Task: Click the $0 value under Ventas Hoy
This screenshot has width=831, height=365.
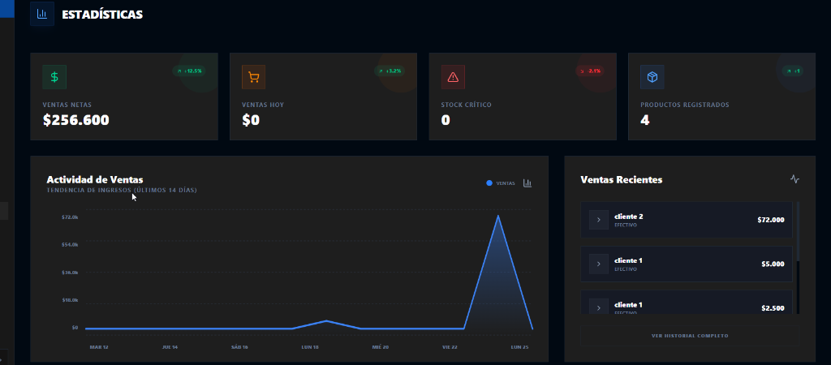Action: tap(251, 120)
